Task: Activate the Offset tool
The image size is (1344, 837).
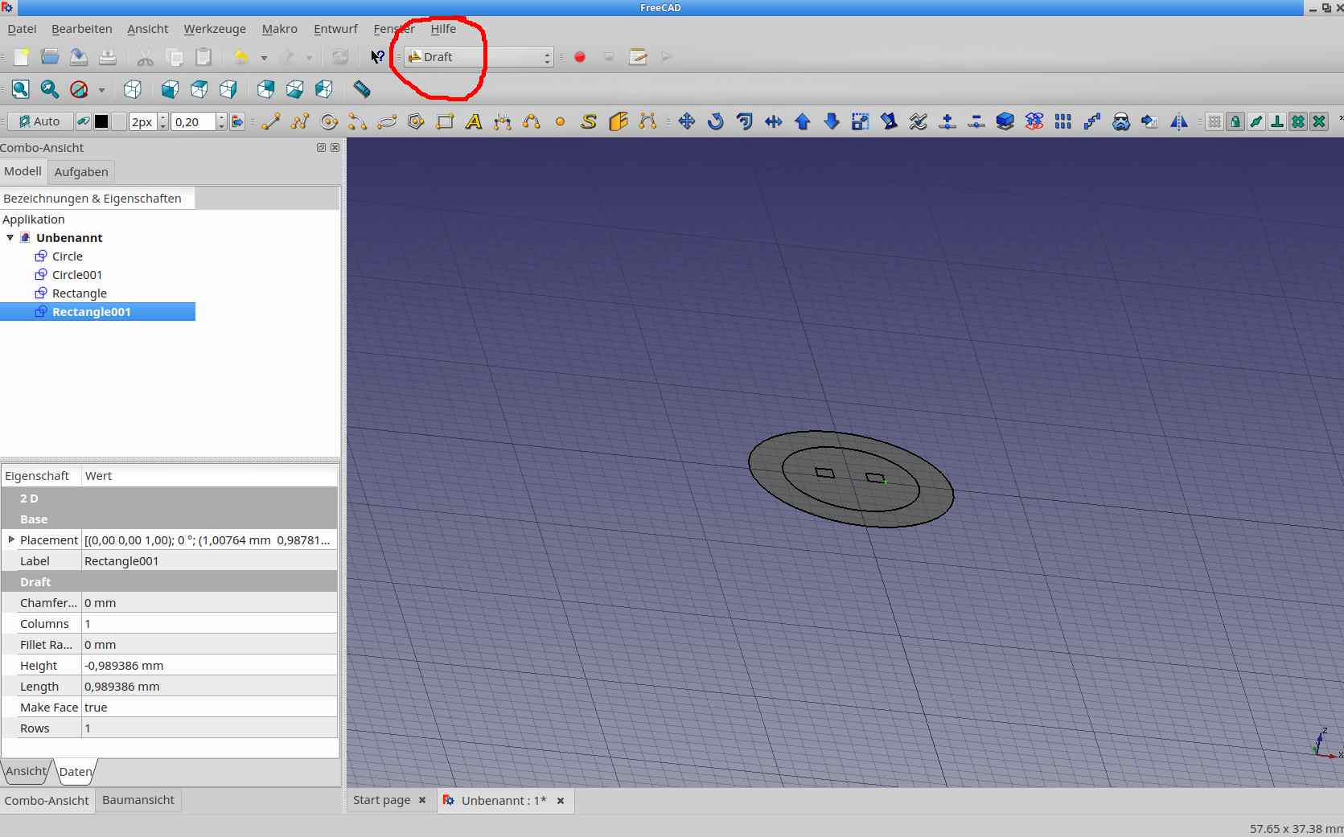Action: tap(745, 121)
